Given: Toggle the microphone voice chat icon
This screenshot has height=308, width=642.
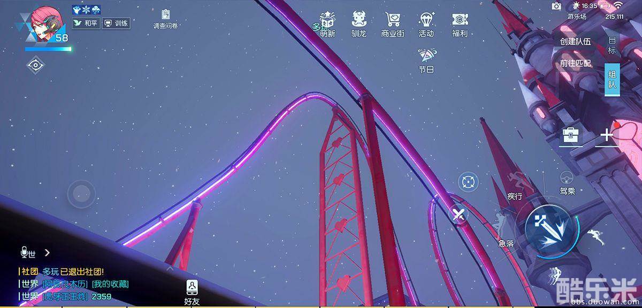Looking at the screenshot, I should tap(24, 252).
